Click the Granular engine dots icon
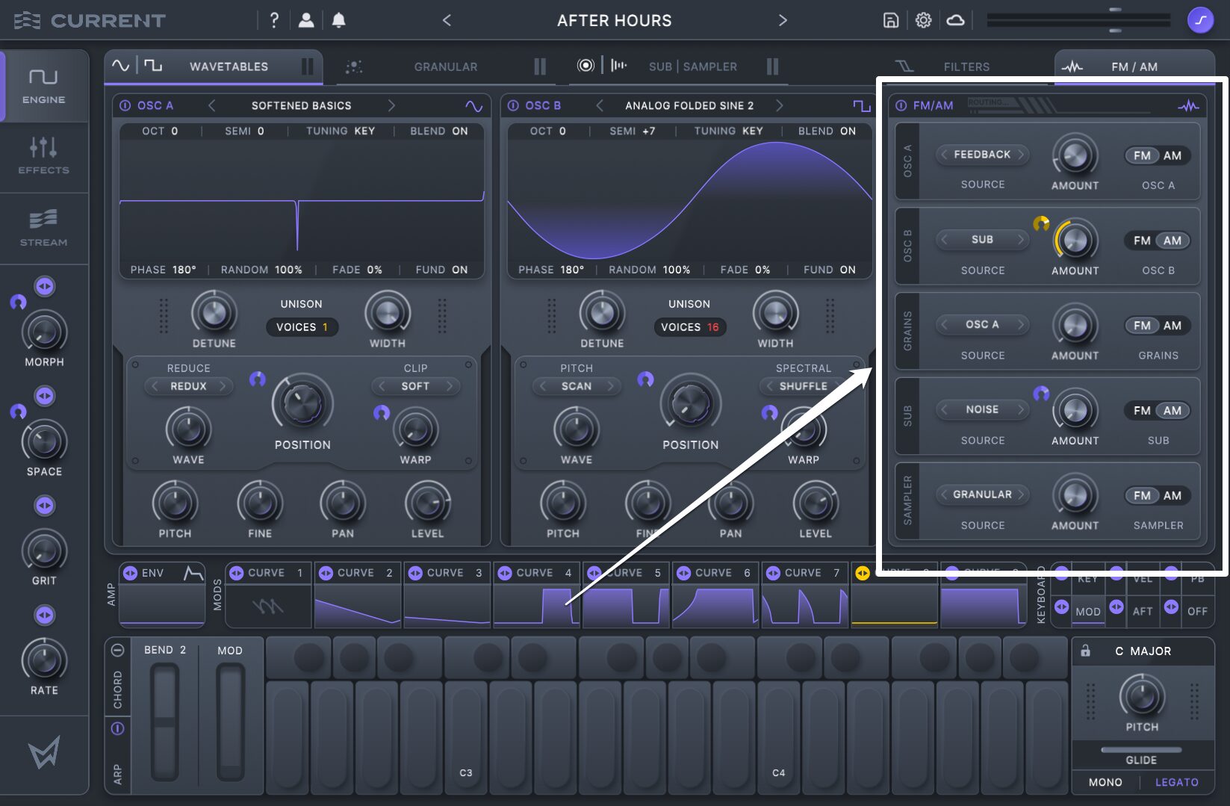 354,66
